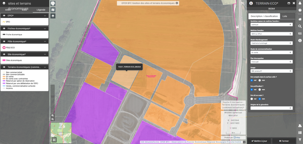Open the help question mark icon
303x144 pixels.
tap(300, 10)
